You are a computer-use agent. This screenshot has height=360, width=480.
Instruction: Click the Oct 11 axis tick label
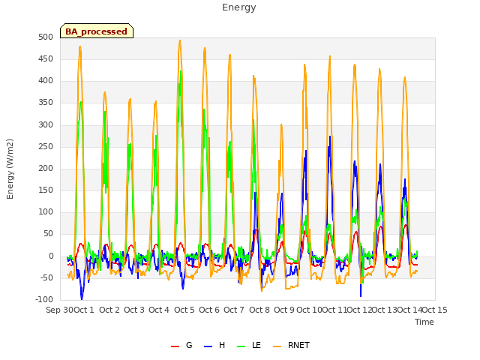(x=334, y=310)
